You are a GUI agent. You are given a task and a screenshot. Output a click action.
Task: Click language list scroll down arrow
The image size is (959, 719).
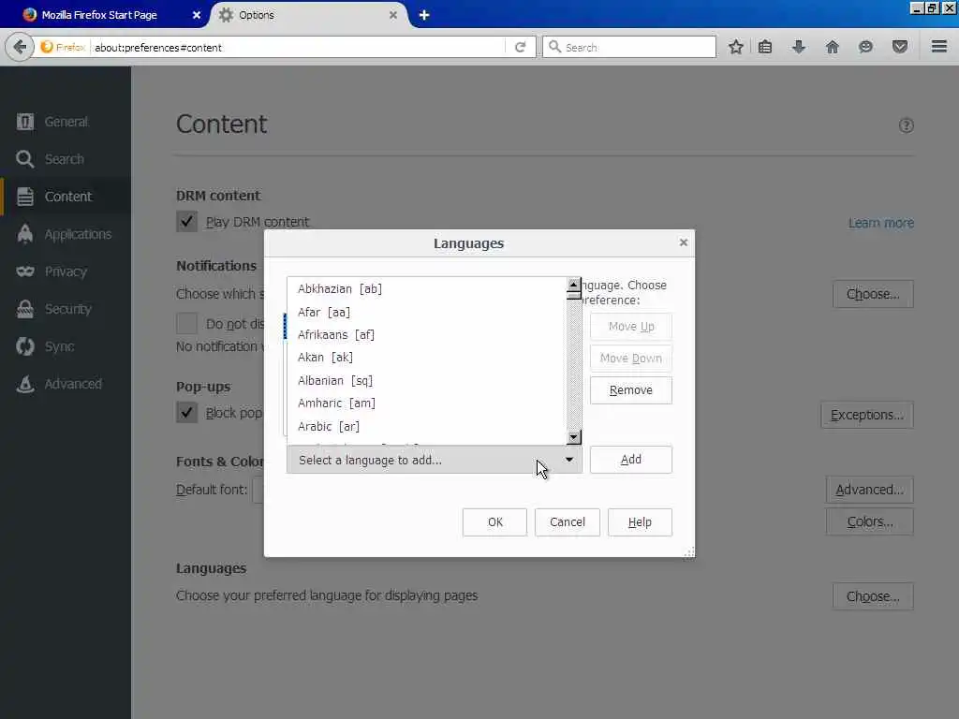point(574,436)
